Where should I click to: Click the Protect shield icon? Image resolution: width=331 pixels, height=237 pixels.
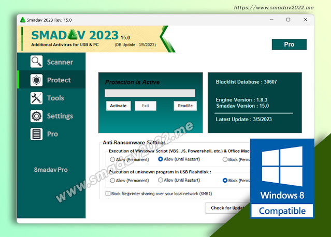click(x=36, y=80)
